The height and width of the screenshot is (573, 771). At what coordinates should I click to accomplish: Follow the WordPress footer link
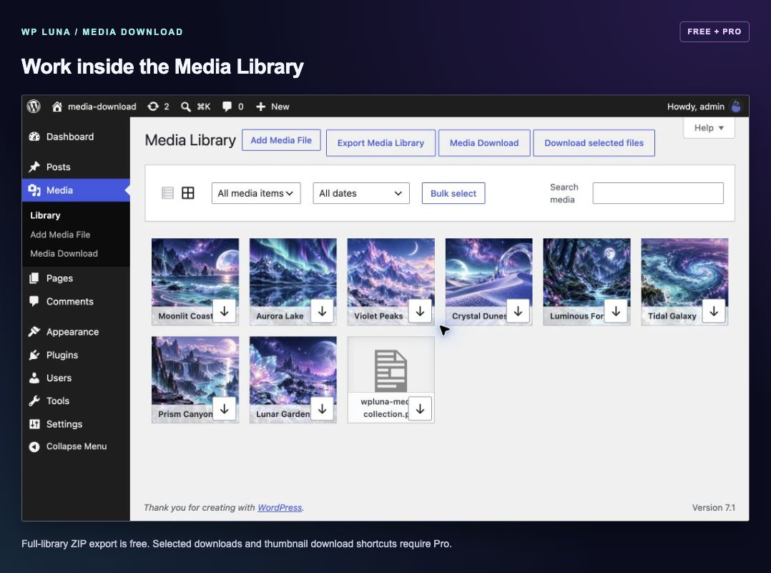tap(280, 508)
